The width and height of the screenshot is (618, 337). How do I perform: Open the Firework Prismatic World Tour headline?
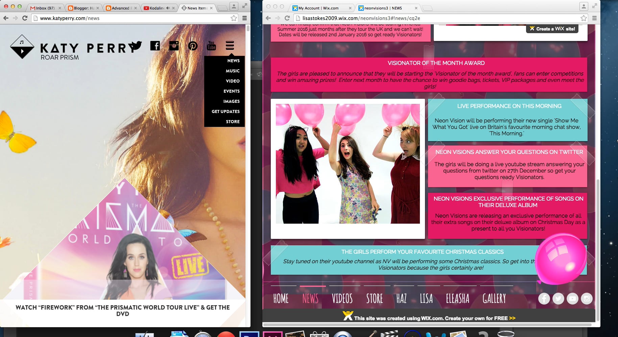point(122,311)
